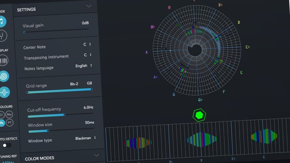Click the SETTINGS header label
The image size is (290, 163).
(26, 10)
